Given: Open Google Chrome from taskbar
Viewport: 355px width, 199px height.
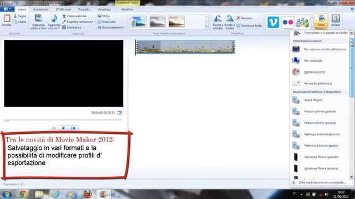Looking at the screenshot, I should [23, 194].
